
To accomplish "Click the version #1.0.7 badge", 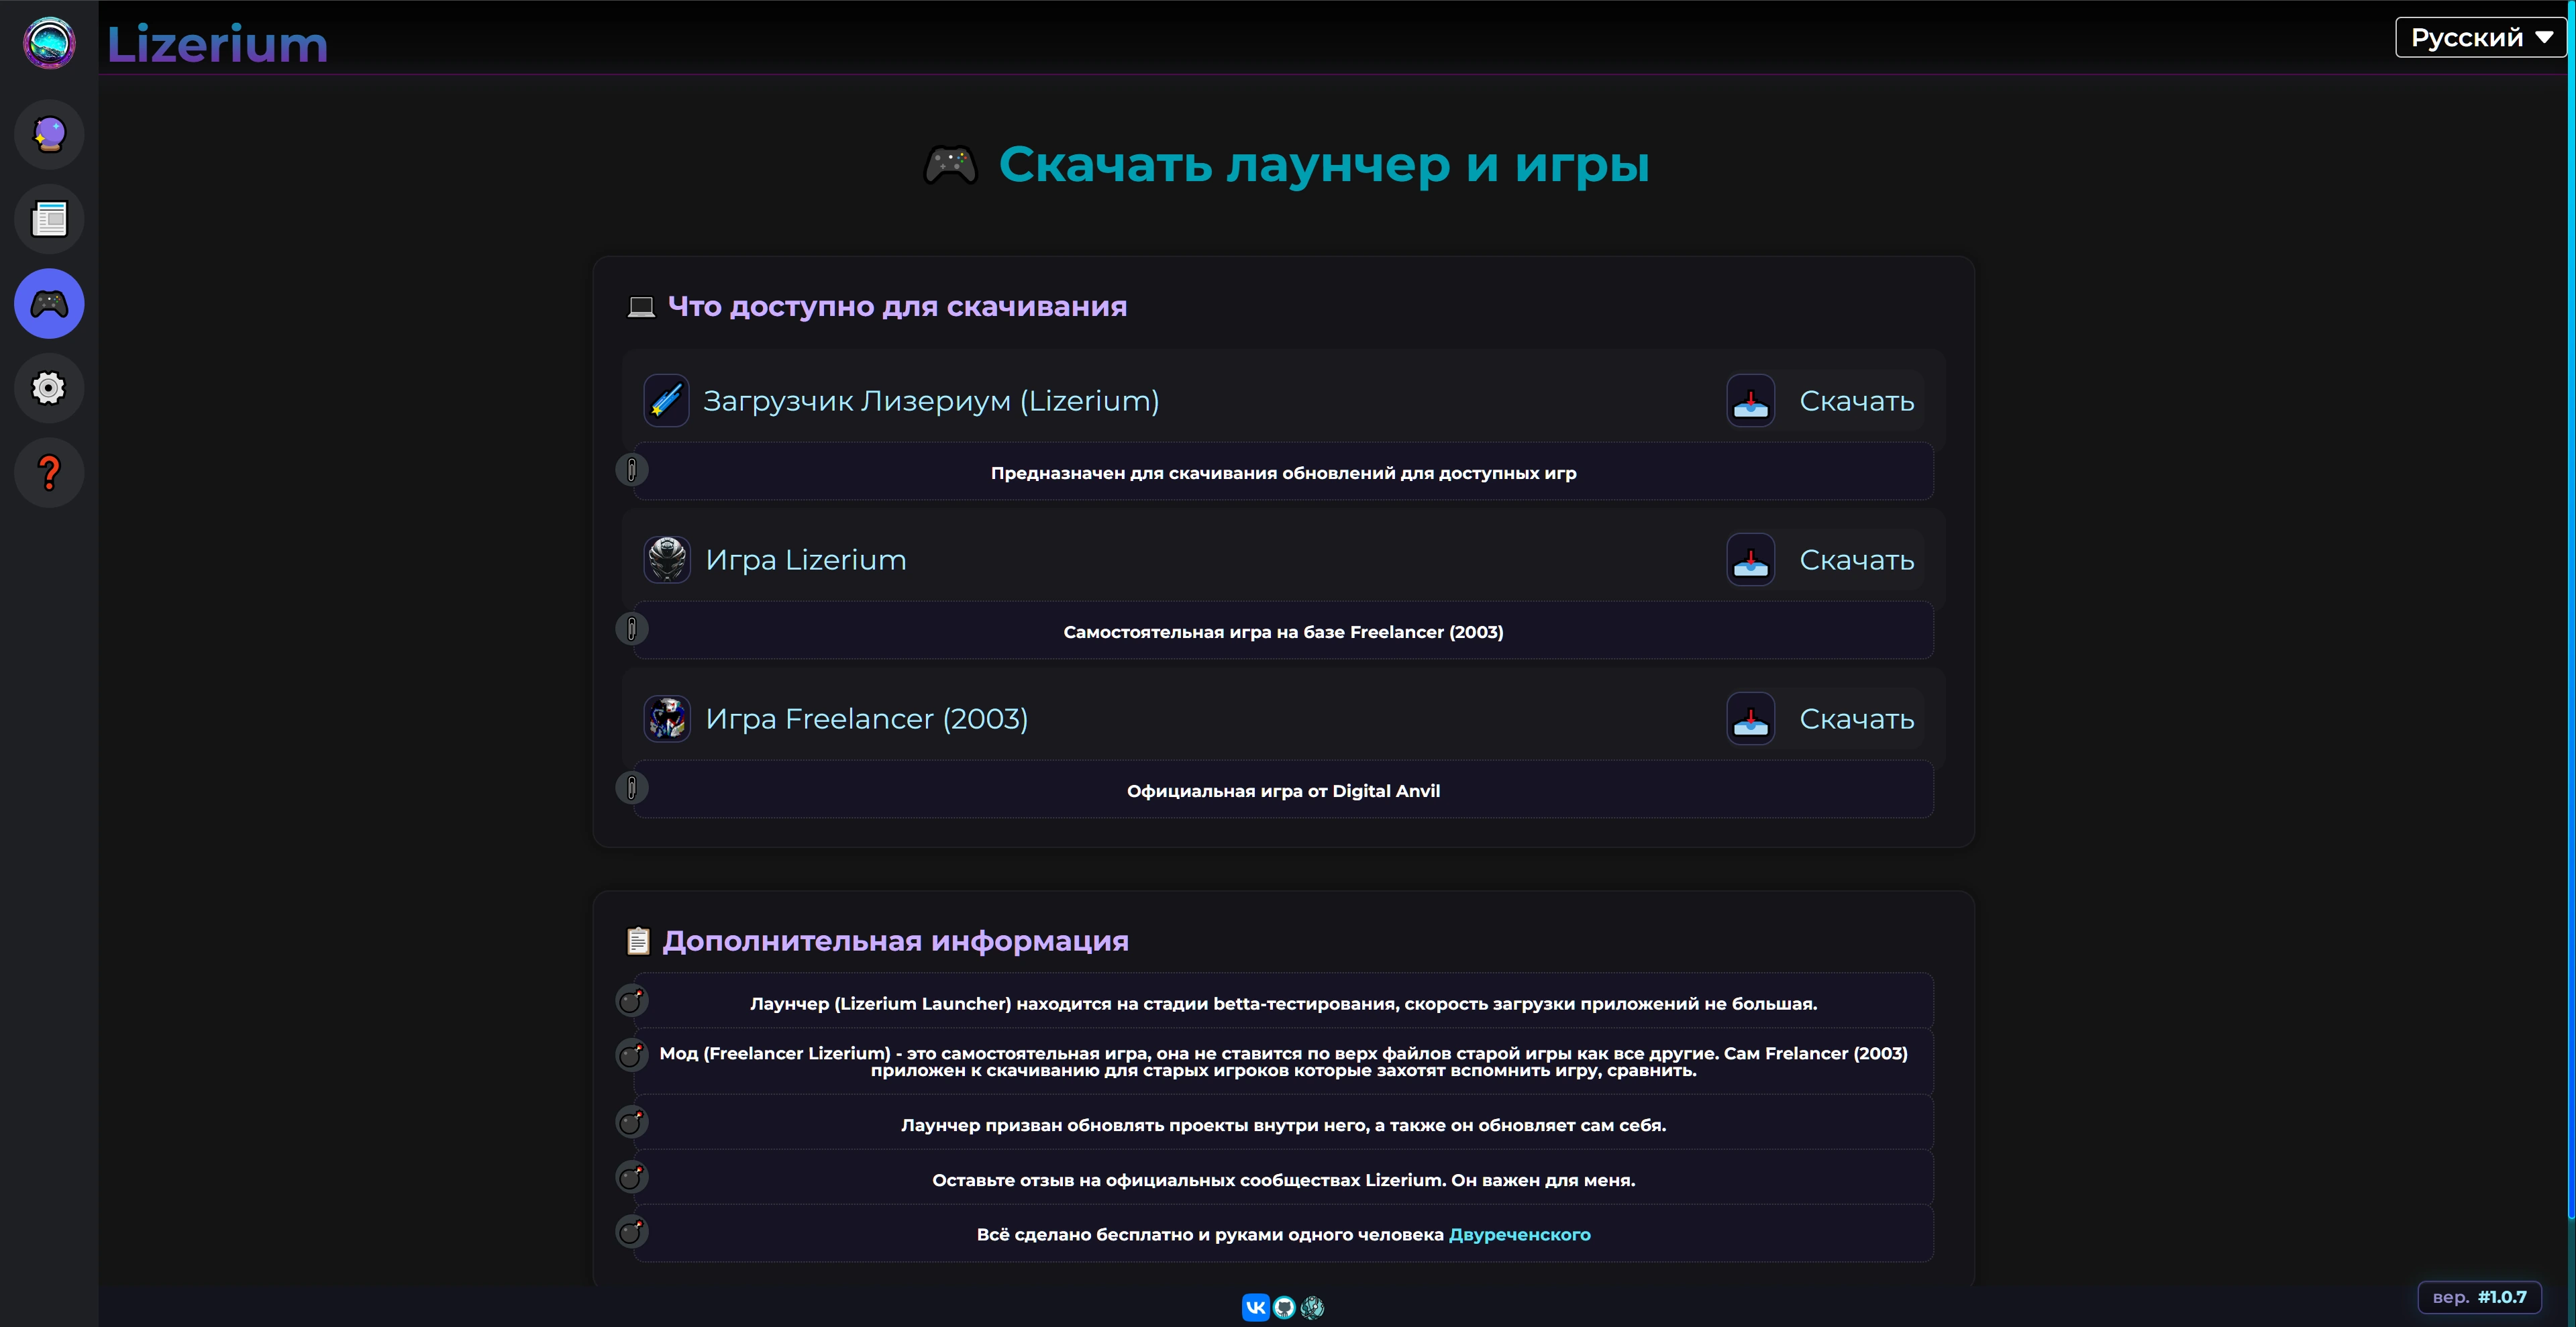I will (x=2480, y=1297).
